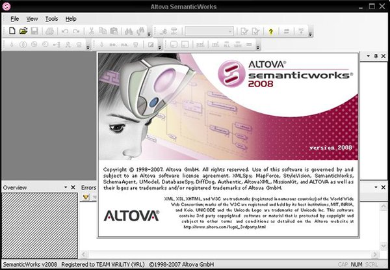Open the File menu

click(x=14, y=19)
